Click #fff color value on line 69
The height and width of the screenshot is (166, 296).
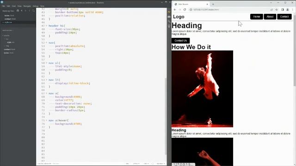(69, 100)
